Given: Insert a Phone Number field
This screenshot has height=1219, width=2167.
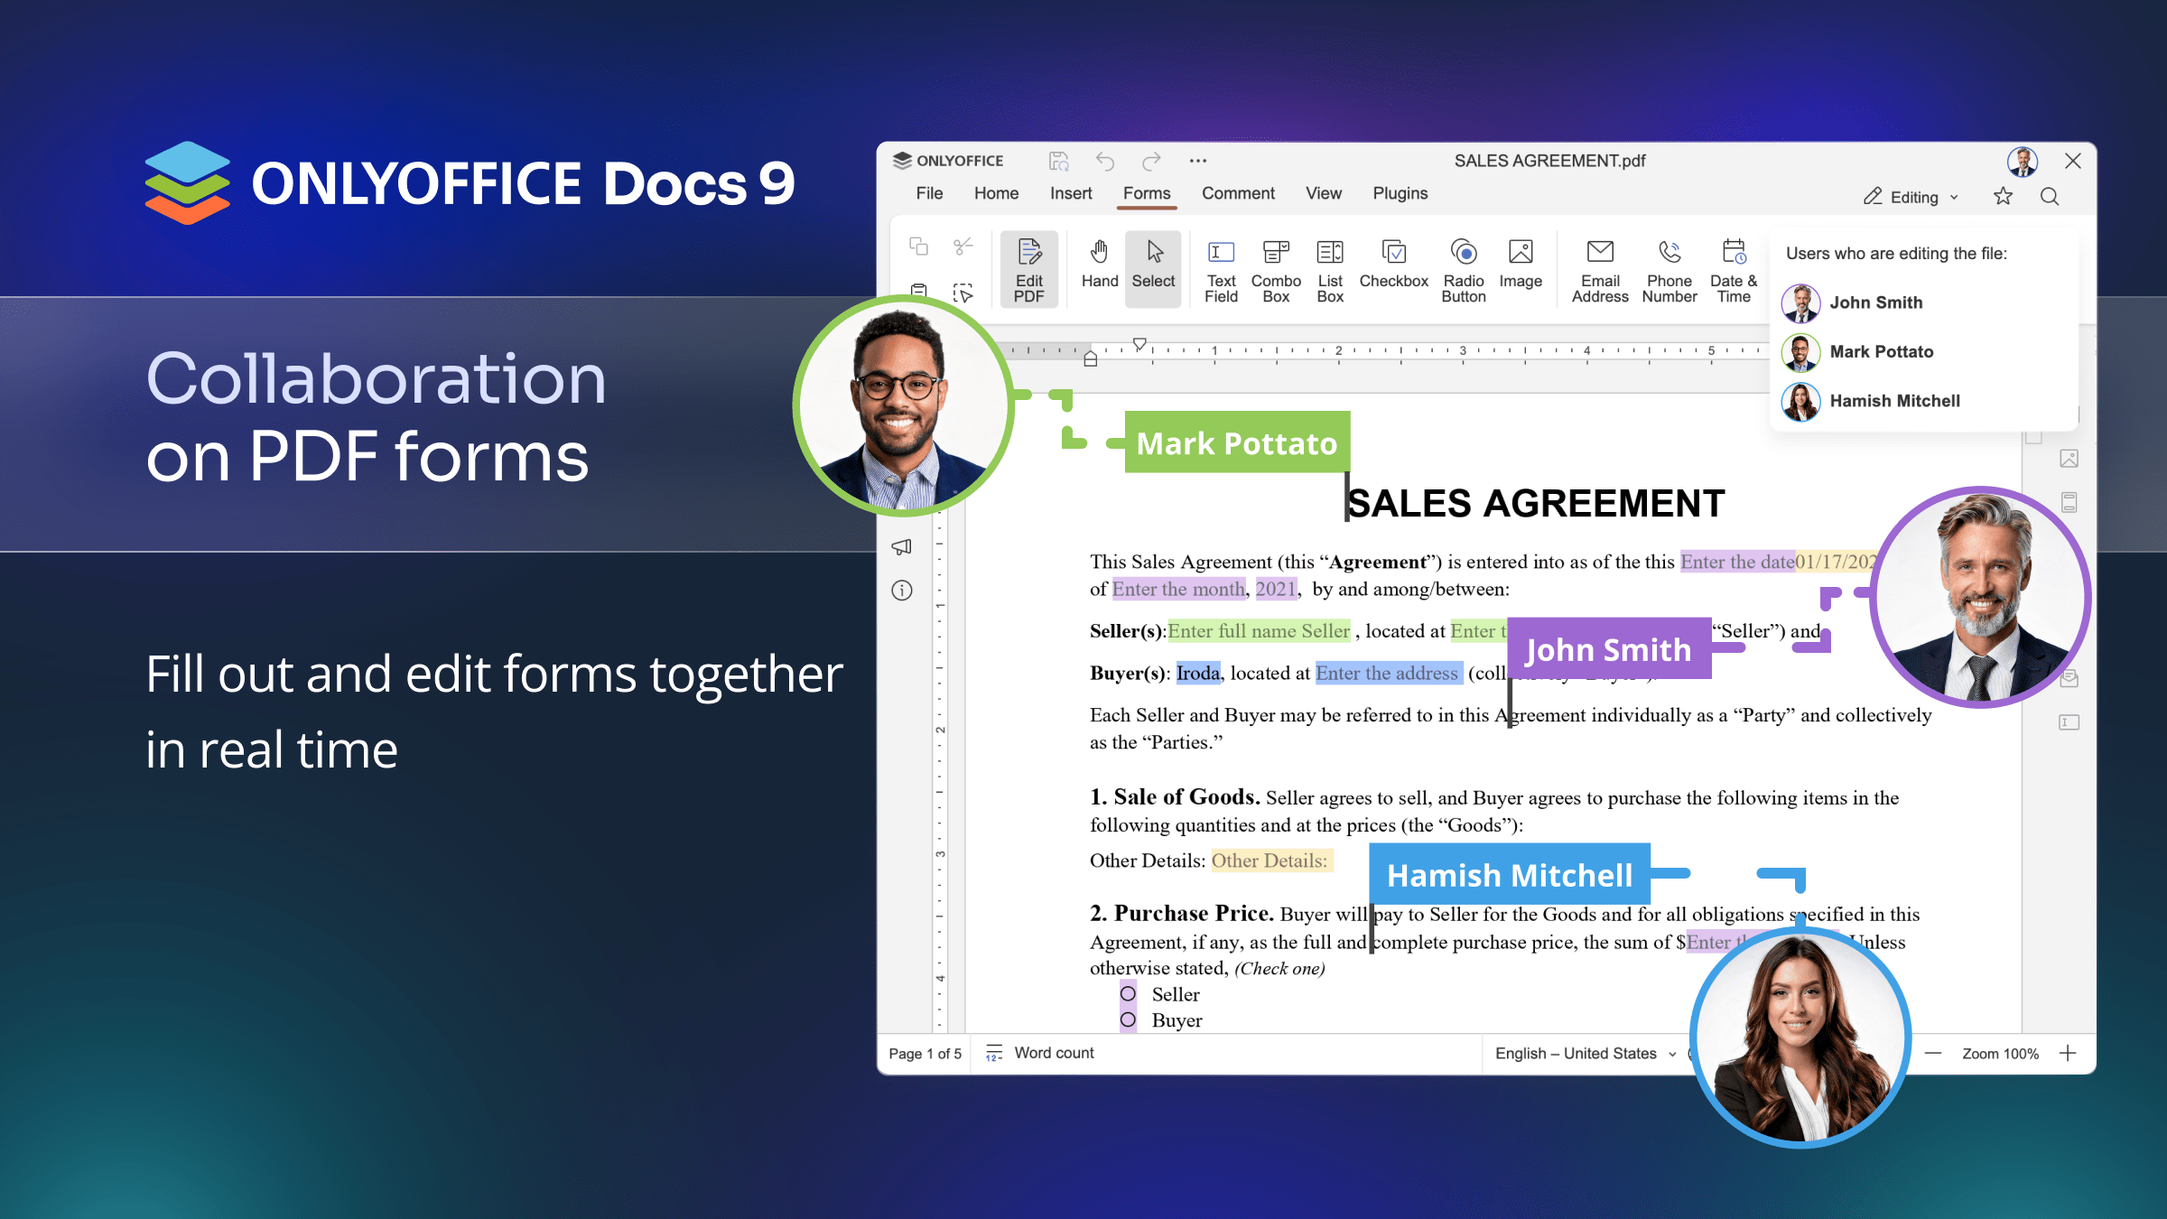Looking at the screenshot, I should (1669, 269).
